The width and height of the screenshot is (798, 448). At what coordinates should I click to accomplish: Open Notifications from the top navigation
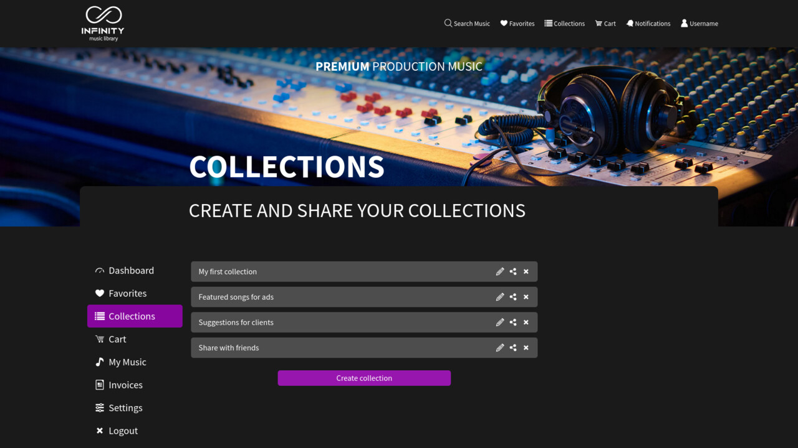(648, 23)
